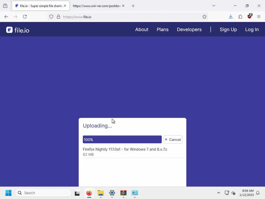Click the Sign Up link
The image size is (265, 199).
click(x=228, y=30)
